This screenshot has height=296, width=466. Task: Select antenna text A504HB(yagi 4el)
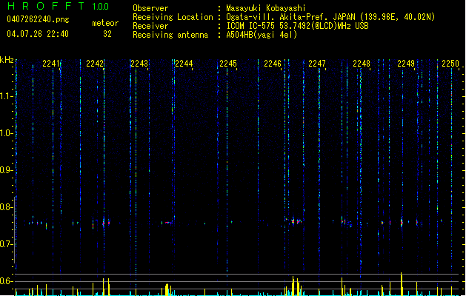[262, 35]
